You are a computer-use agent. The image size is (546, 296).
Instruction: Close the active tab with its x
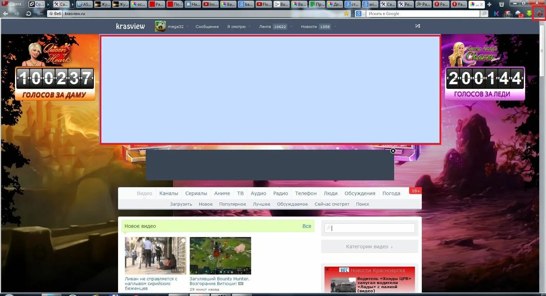[482, 4]
